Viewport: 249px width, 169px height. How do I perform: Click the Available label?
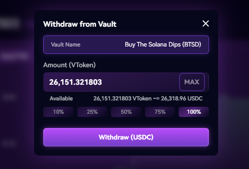tap(61, 99)
